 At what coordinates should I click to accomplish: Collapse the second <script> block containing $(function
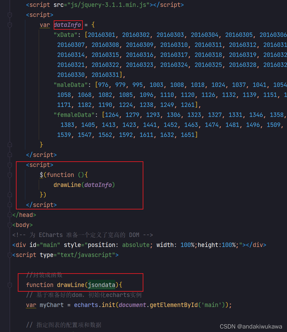(10, 165)
